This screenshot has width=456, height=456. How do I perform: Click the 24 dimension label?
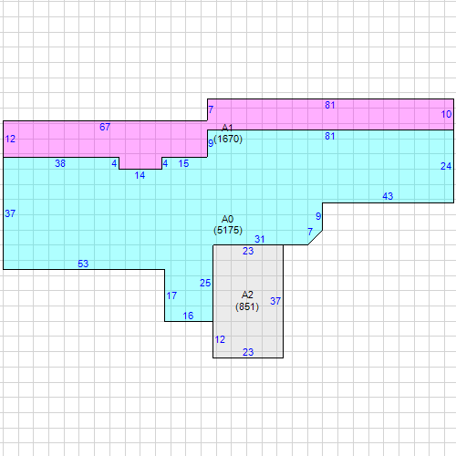tap(446, 166)
